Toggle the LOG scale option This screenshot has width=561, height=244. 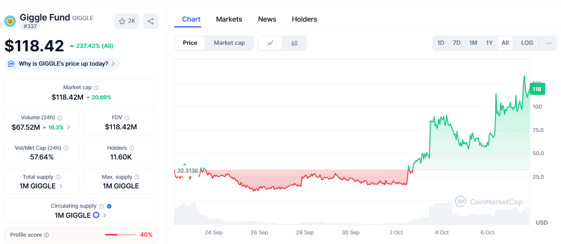(x=527, y=43)
